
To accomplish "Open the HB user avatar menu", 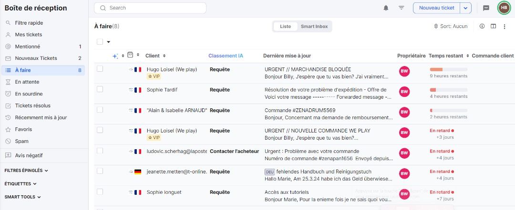I will pyautogui.click(x=504, y=8).
